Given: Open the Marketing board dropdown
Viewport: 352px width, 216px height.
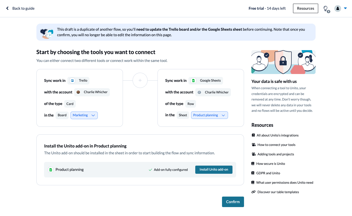Looking at the screenshot, I should 84,115.
